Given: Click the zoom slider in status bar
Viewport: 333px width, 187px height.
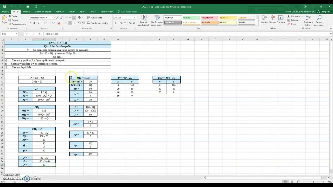Looking at the screenshot, I should click(313, 182).
